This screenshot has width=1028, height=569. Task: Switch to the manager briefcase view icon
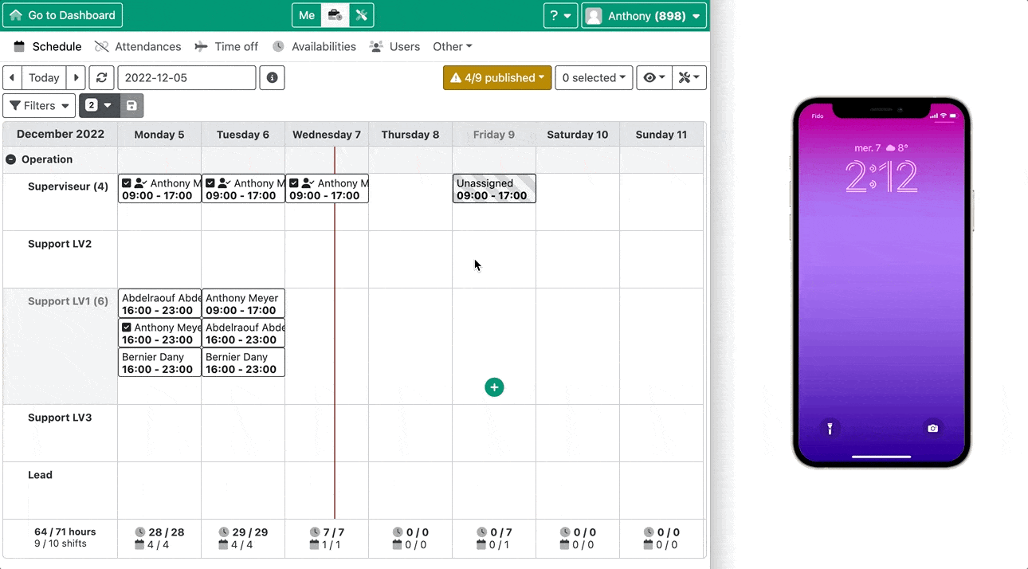click(x=335, y=15)
